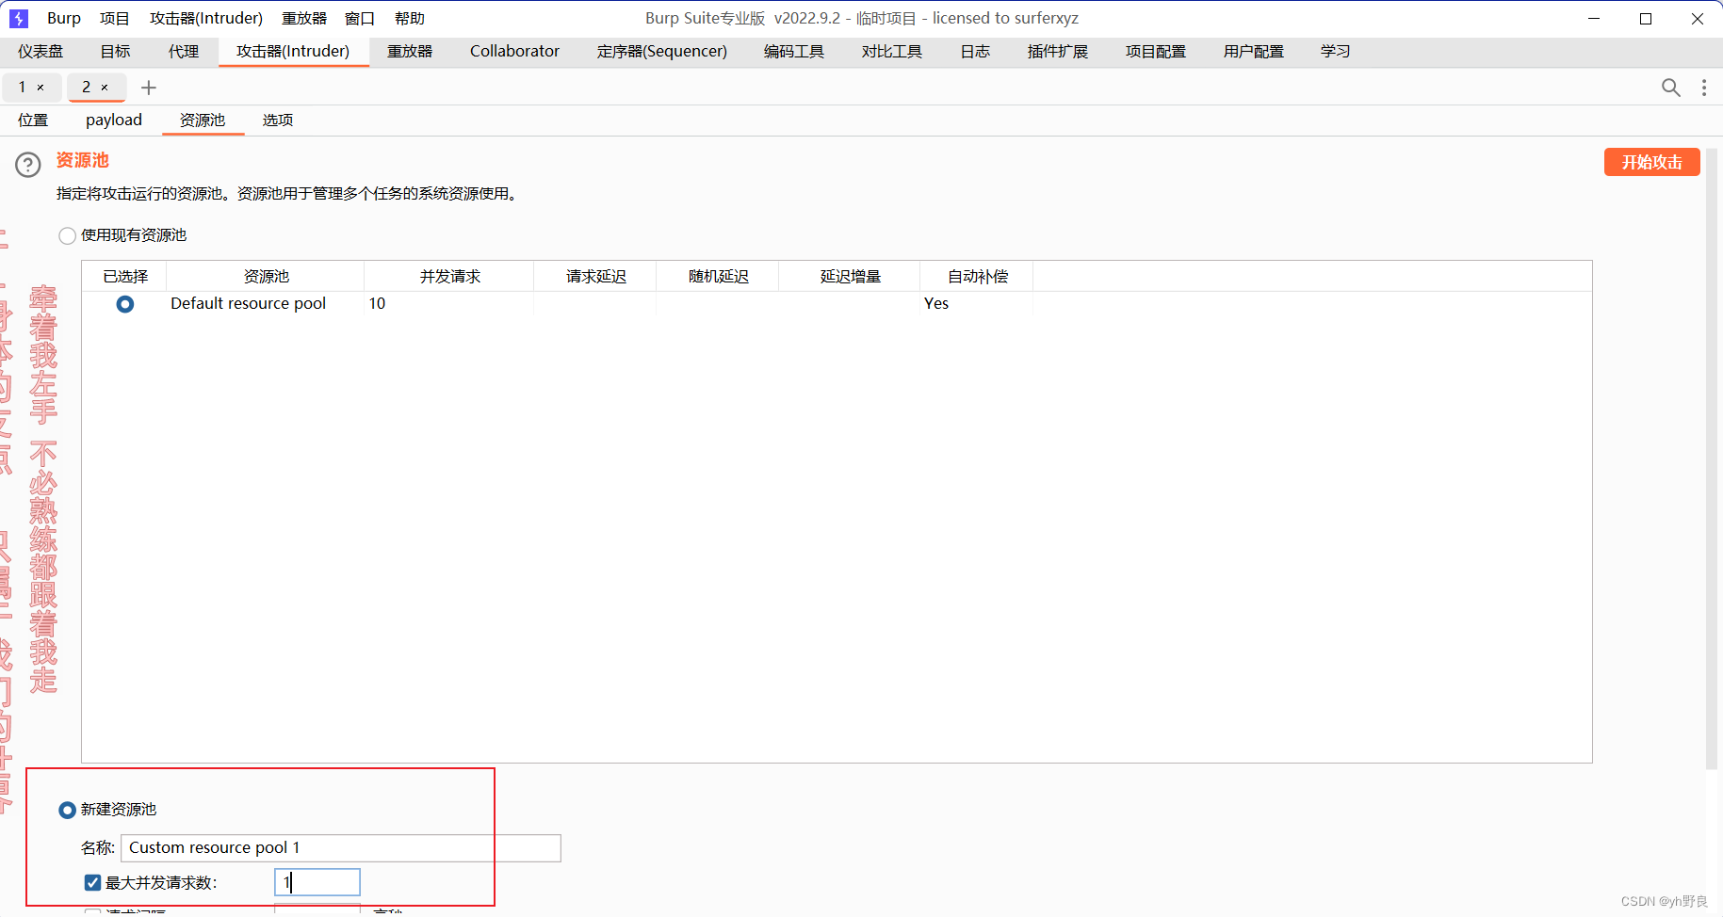Sort by the 随机延迟 column header
The height and width of the screenshot is (917, 1723).
point(718,277)
